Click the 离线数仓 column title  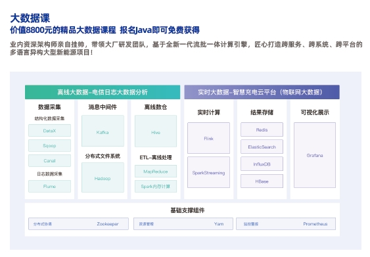(x=156, y=107)
